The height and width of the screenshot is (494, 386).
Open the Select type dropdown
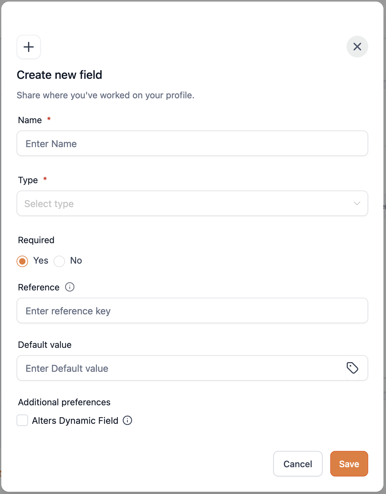(185, 204)
